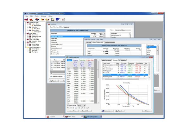The height and width of the screenshot is (126, 190).
Task: Open the Plant Container Glass dropdown
Action: click(x=123, y=30)
